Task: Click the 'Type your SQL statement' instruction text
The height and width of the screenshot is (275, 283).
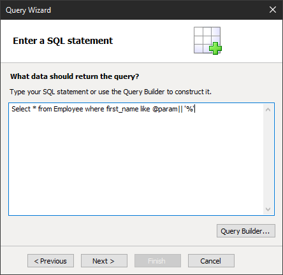Action: [x=110, y=92]
